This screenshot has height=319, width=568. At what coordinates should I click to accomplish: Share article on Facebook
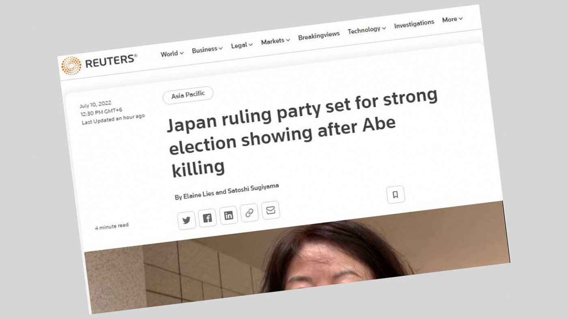(x=207, y=218)
